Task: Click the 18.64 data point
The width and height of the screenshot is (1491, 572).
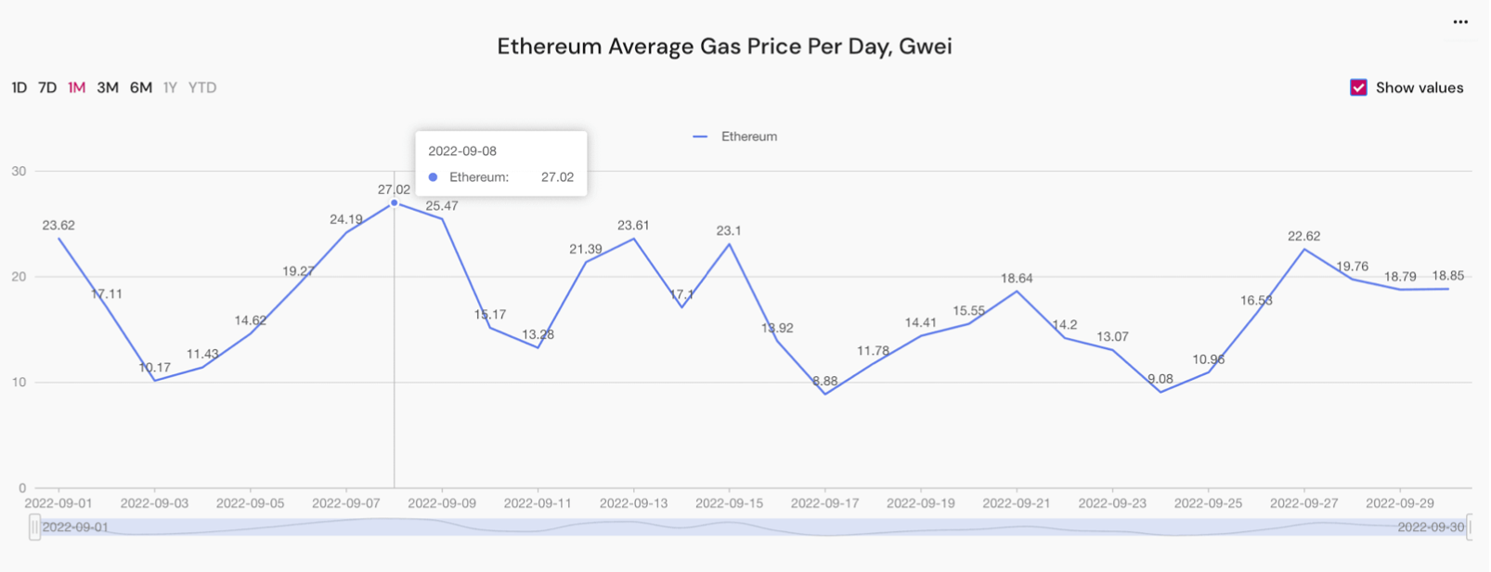Action: click(x=1017, y=292)
